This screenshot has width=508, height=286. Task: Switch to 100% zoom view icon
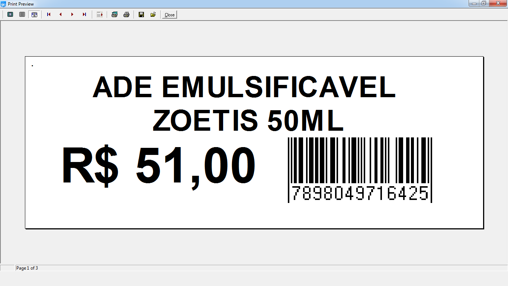coord(22,15)
